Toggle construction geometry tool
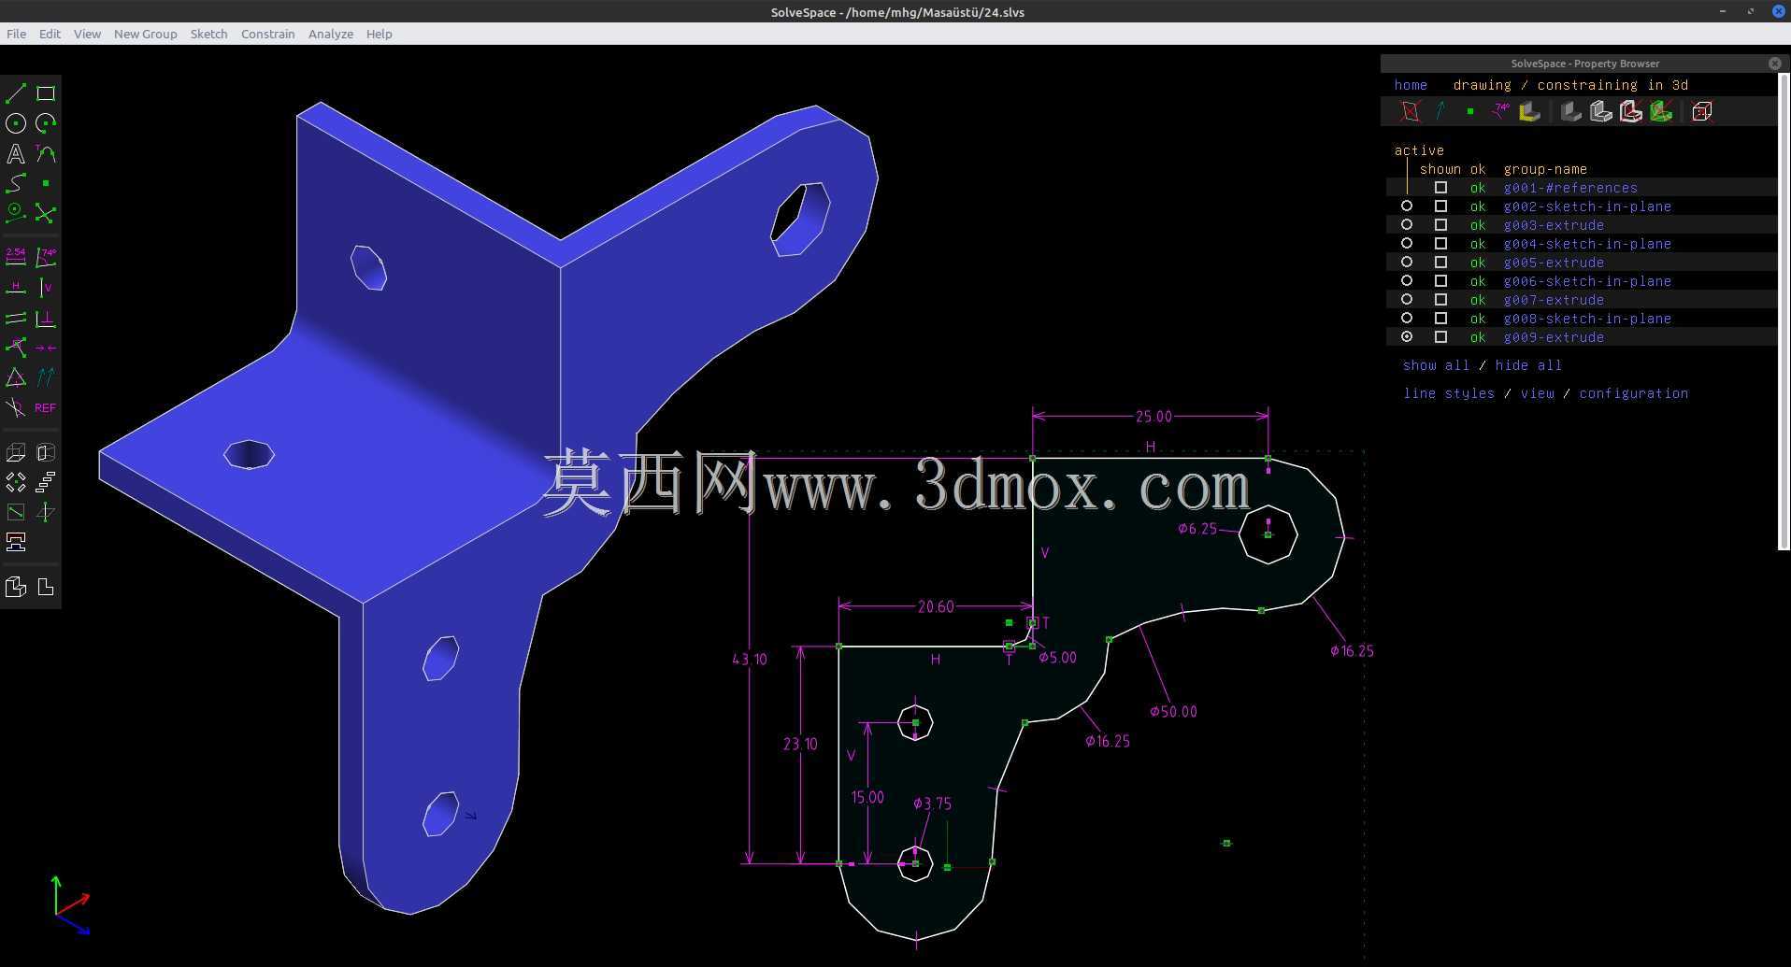 tap(16, 213)
